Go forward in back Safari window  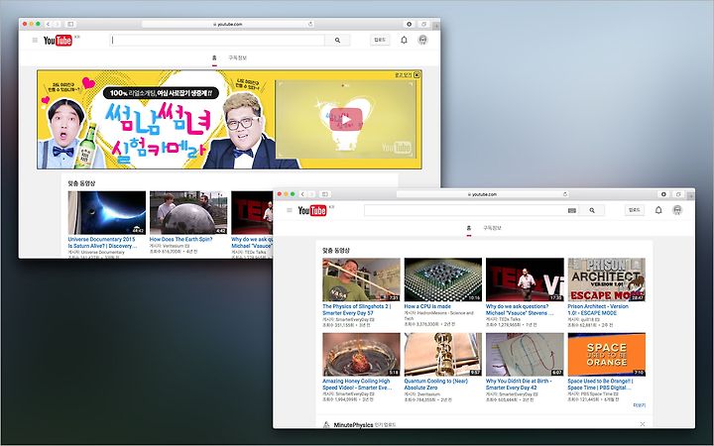pos(57,24)
